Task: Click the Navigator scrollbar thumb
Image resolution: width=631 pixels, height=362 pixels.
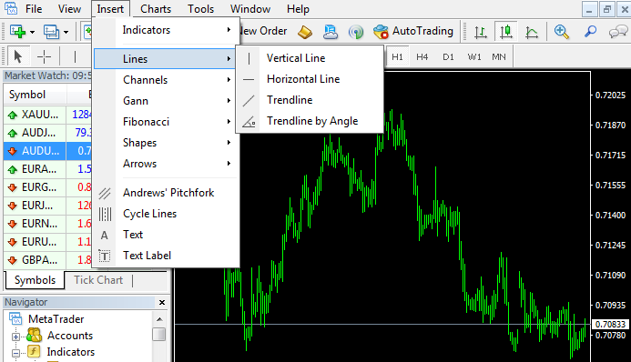Action: (x=159, y=335)
